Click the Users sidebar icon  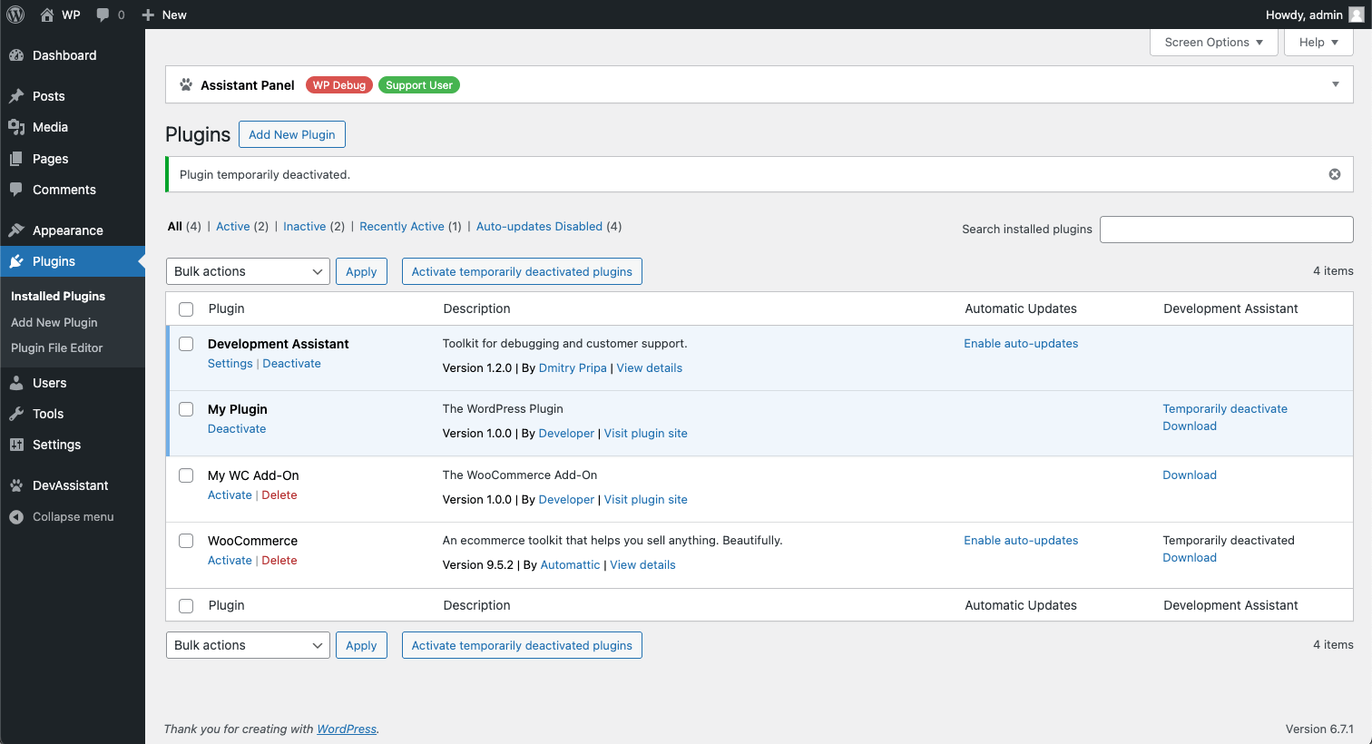tap(16, 383)
